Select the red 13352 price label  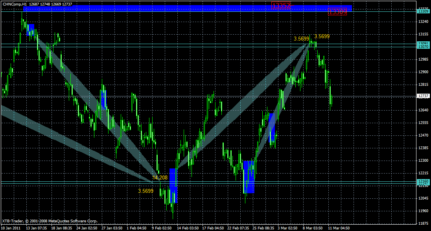[x=281, y=6]
